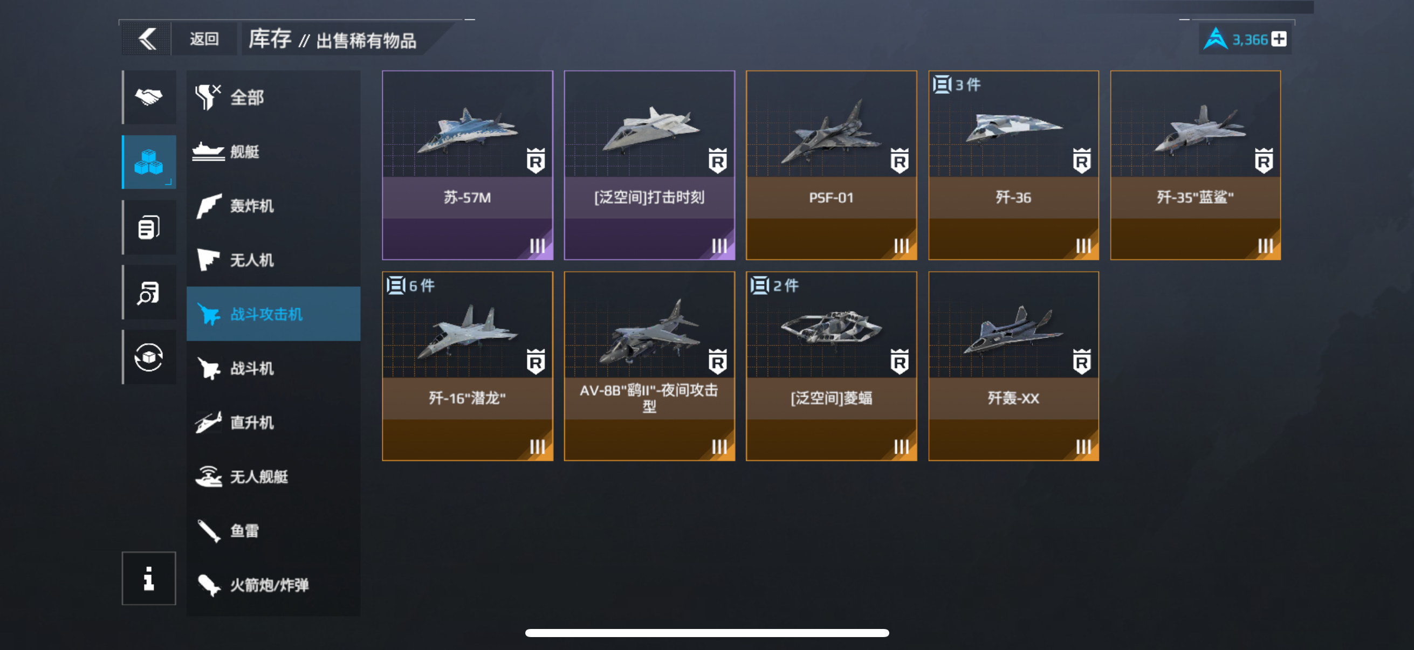
Task: Choose the 轰炸机 bomber category
Action: 273,206
